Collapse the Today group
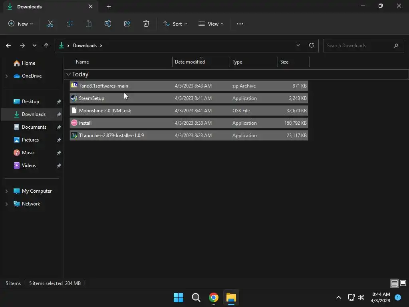The width and height of the screenshot is (409, 307). tap(68, 74)
